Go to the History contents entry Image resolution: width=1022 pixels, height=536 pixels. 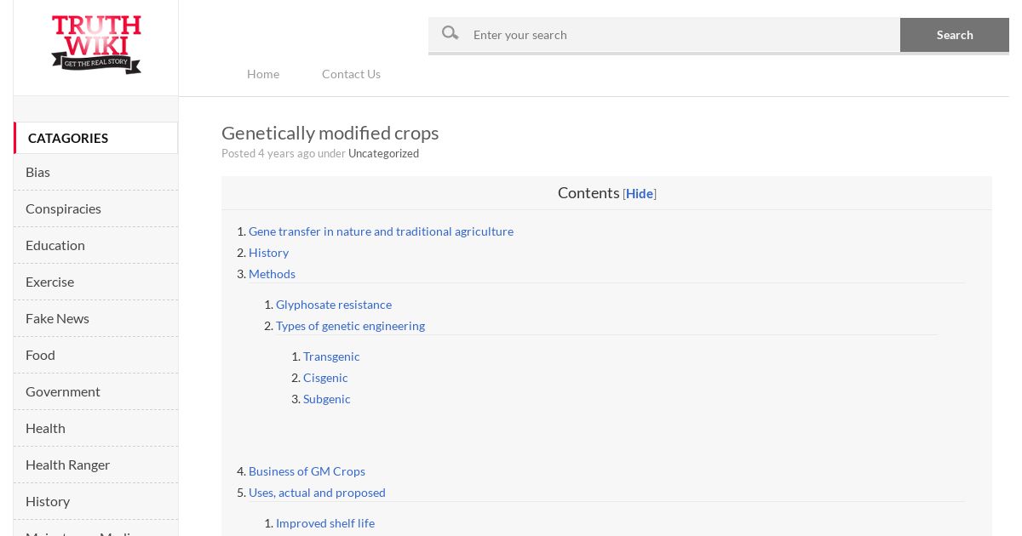pyautogui.click(x=268, y=253)
